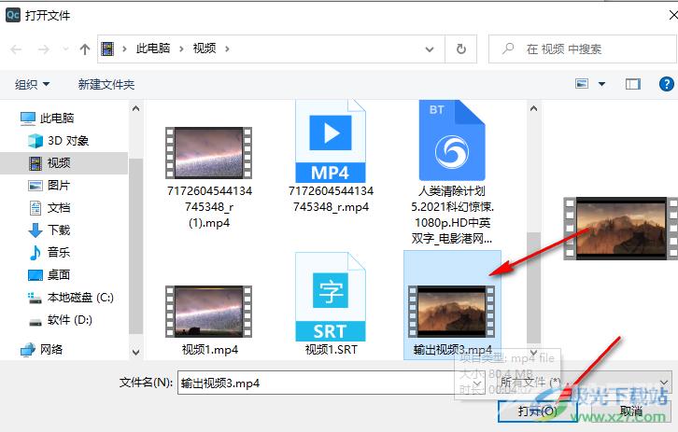This screenshot has width=678, height=432.
Task: Go back using the back arrow
Action: [16, 49]
